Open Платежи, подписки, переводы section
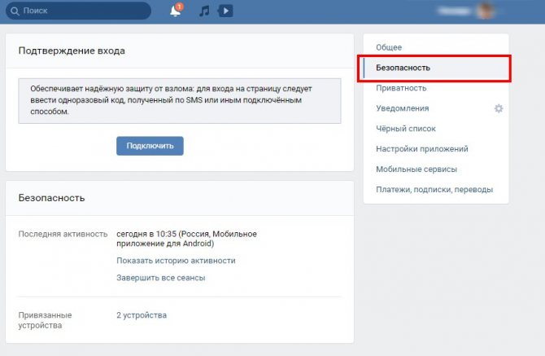Screen dimensions: 545x356 tap(434, 190)
